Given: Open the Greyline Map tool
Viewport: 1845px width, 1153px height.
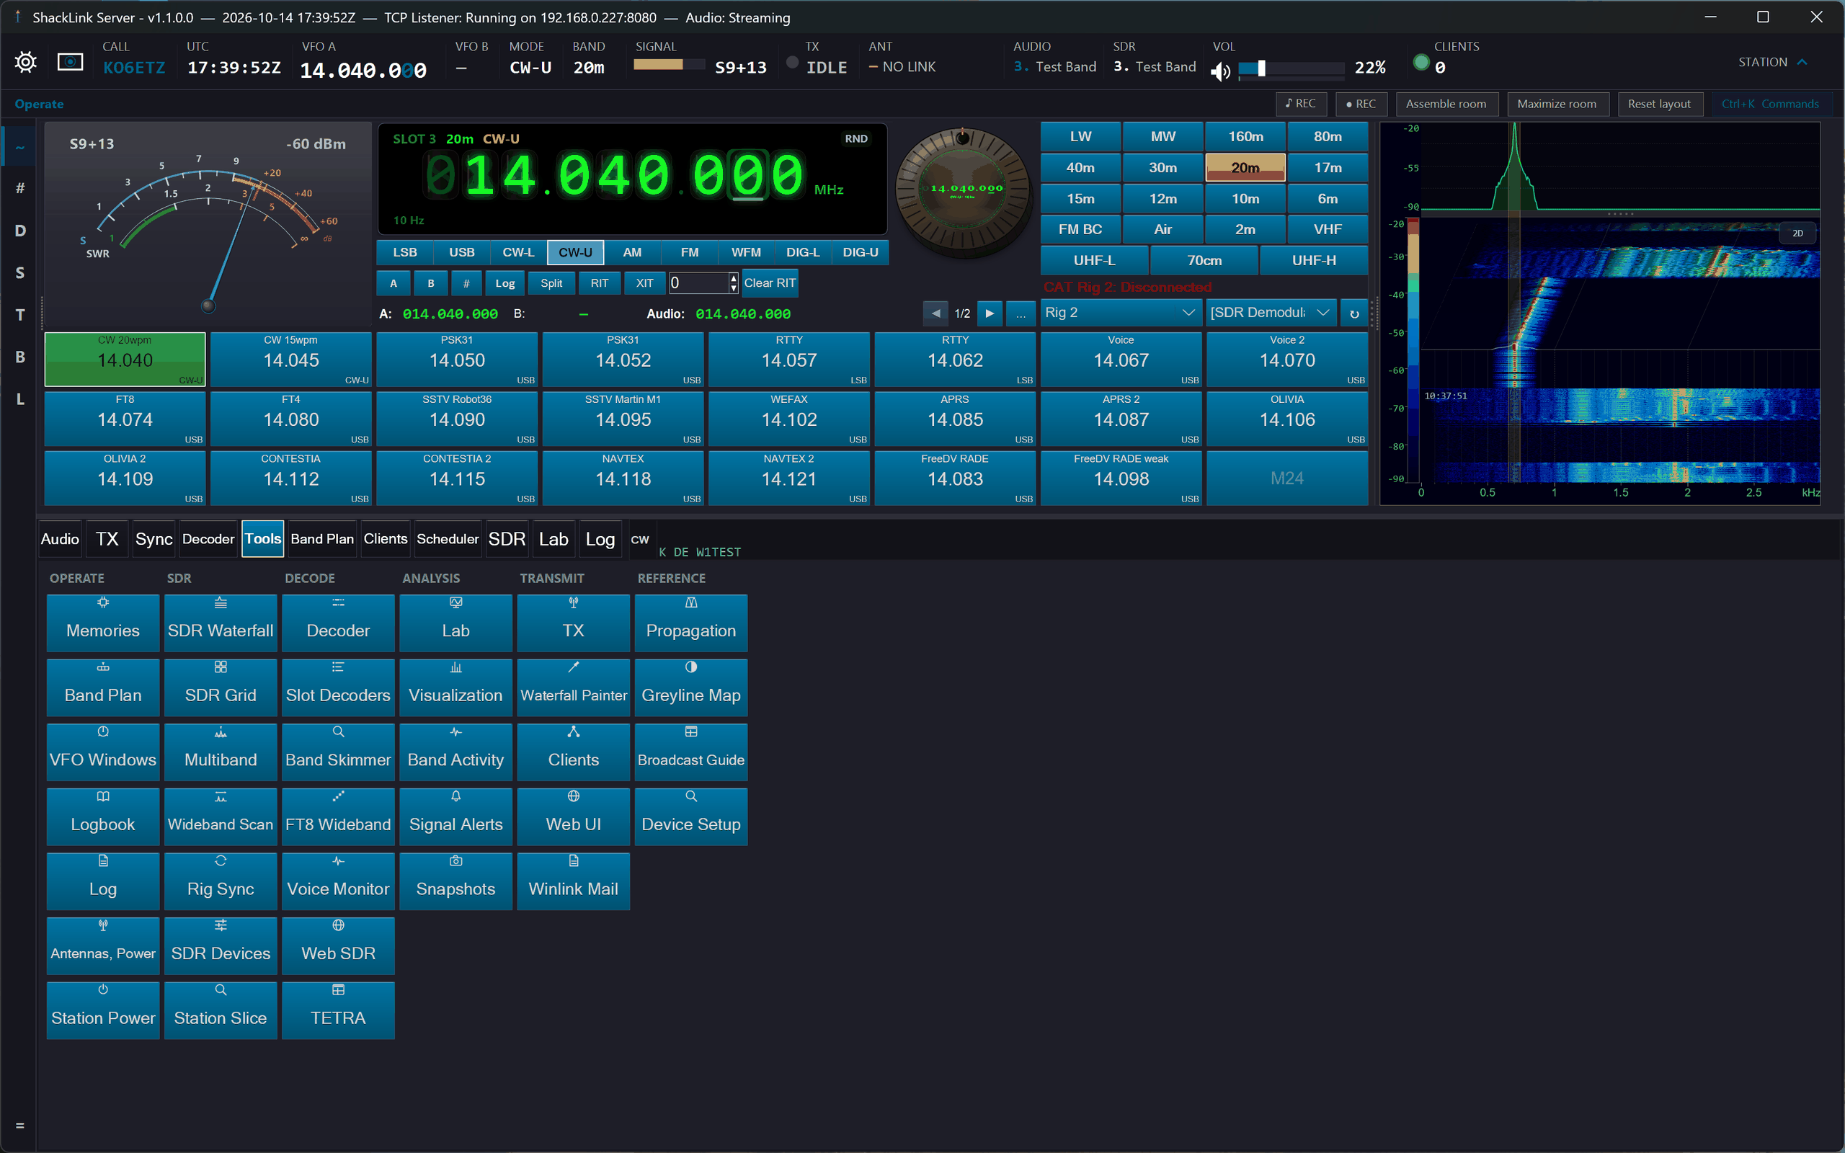Looking at the screenshot, I should (690, 687).
